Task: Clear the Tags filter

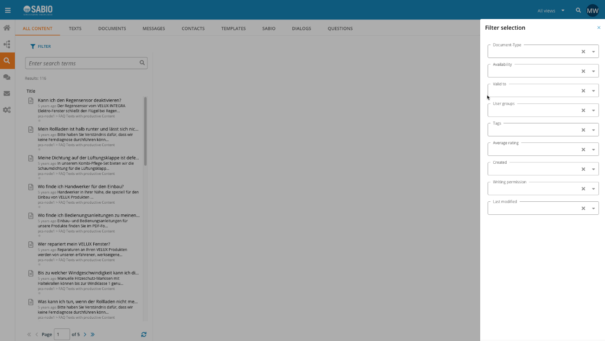Action: coord(583,130)
